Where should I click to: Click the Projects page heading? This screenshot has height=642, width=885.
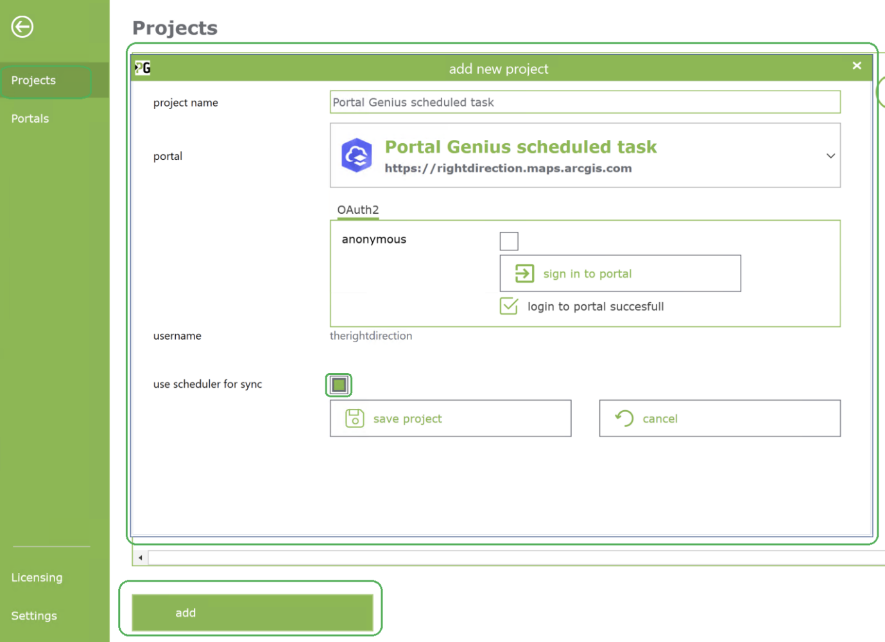(175, 28)
